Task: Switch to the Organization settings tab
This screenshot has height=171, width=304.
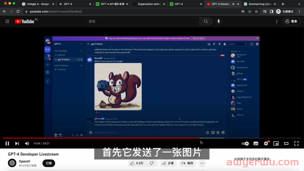Action: click(x=149, y=4)
